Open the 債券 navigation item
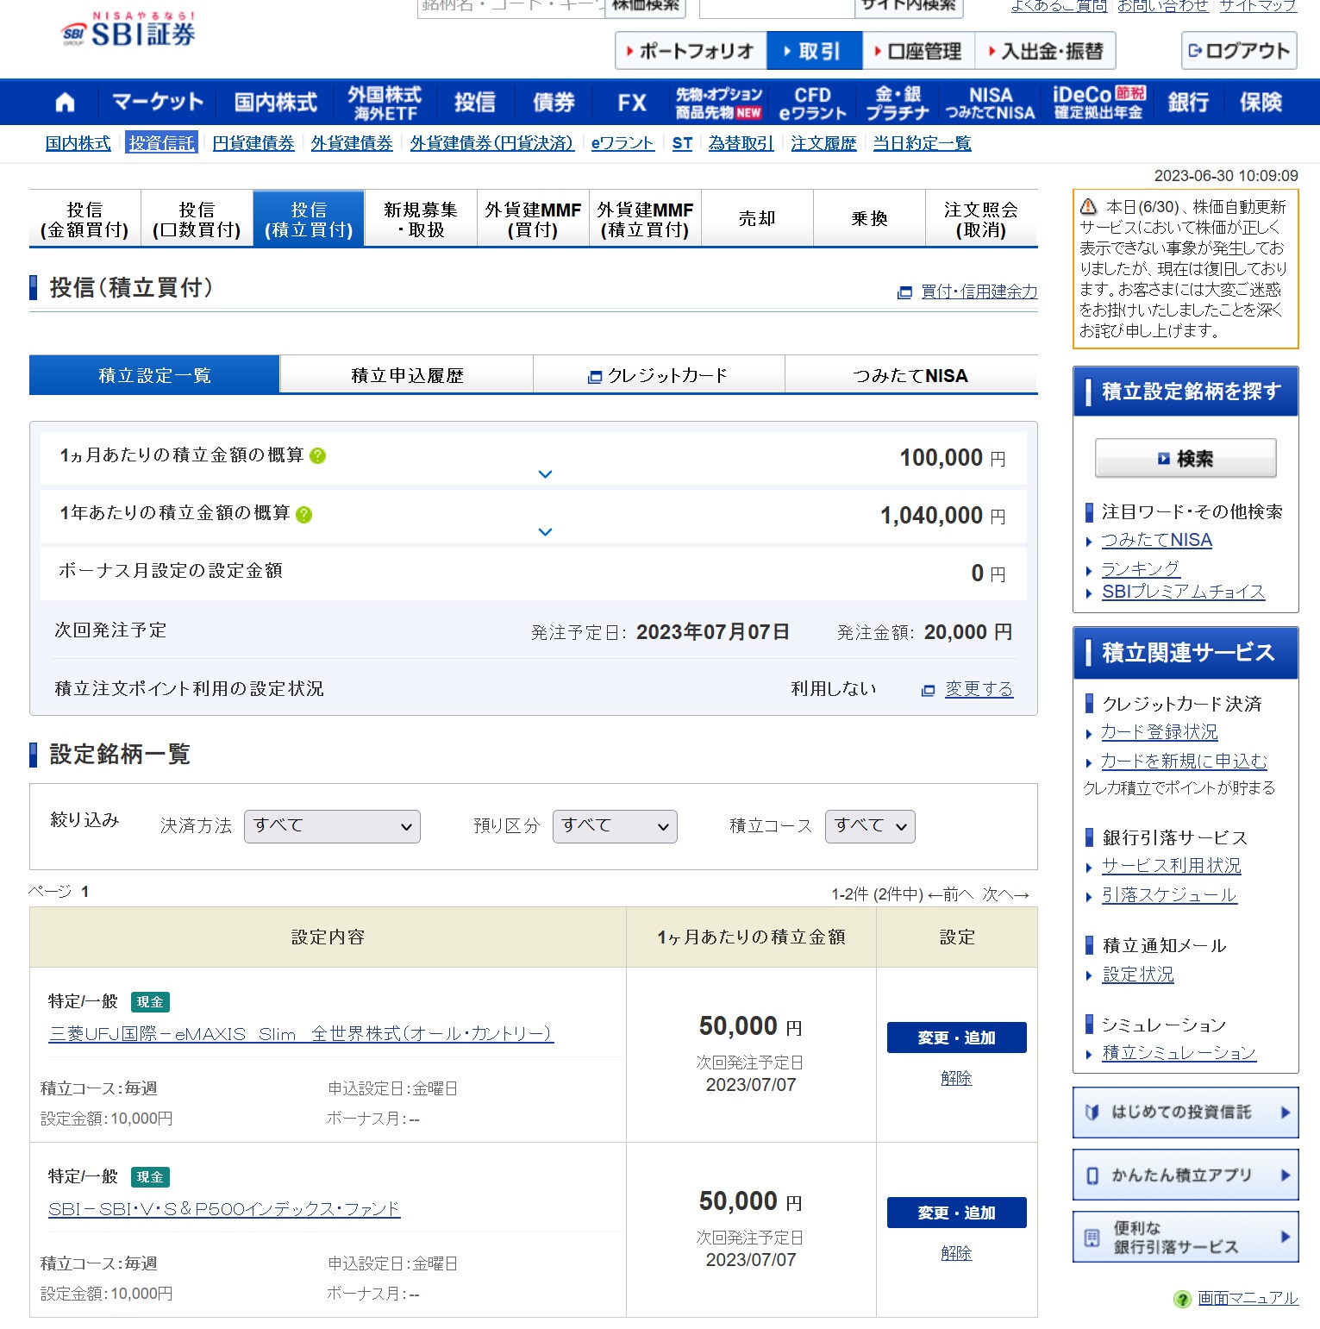The height and width of the screenshot is (1329, 1320). pyautogui.click(x=554, y=103)
